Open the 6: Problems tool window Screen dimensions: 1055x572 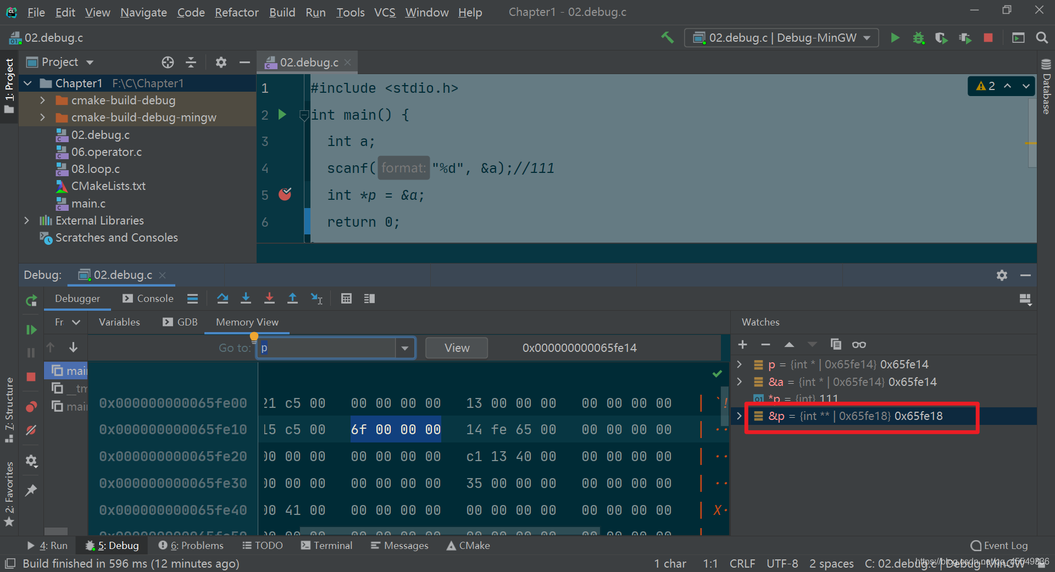tap(191, 545)
